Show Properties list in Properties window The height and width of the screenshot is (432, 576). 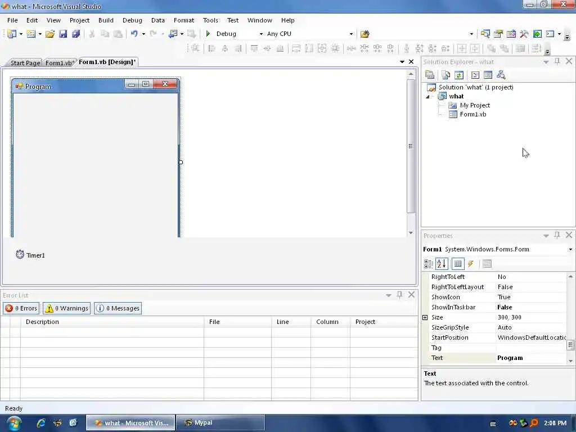click(458, 264)
